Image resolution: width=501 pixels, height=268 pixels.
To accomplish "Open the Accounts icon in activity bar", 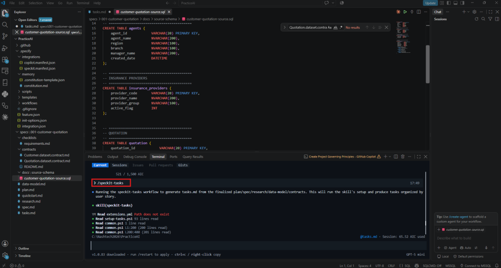I will click(x=5, y=244).
